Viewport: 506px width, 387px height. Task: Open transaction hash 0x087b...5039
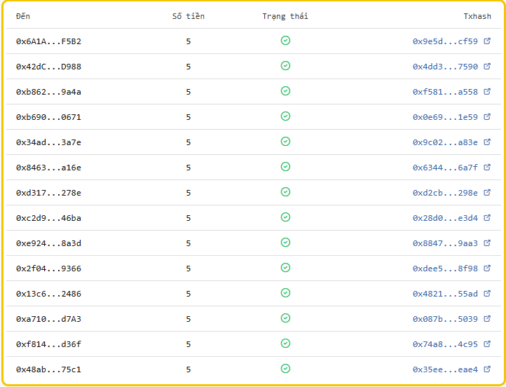[445, 319]
